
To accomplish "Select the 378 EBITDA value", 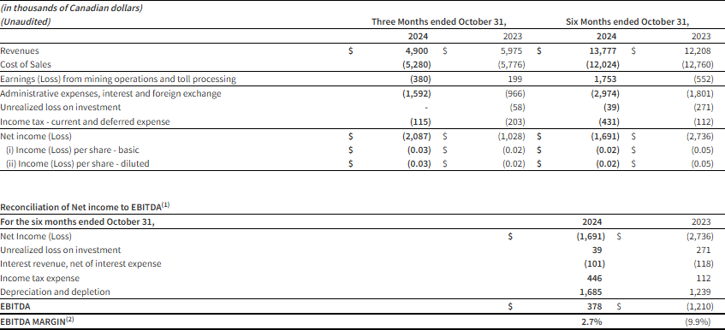I will (596, 306).
